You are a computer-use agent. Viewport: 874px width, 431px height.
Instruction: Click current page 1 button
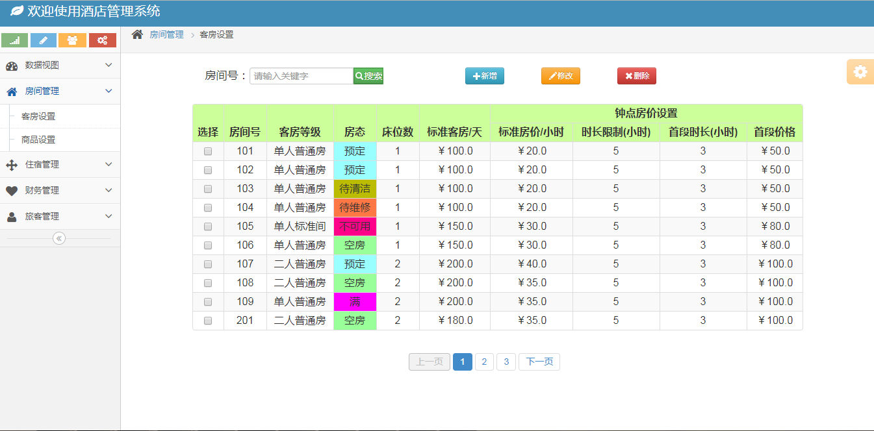tap(463, 362)
